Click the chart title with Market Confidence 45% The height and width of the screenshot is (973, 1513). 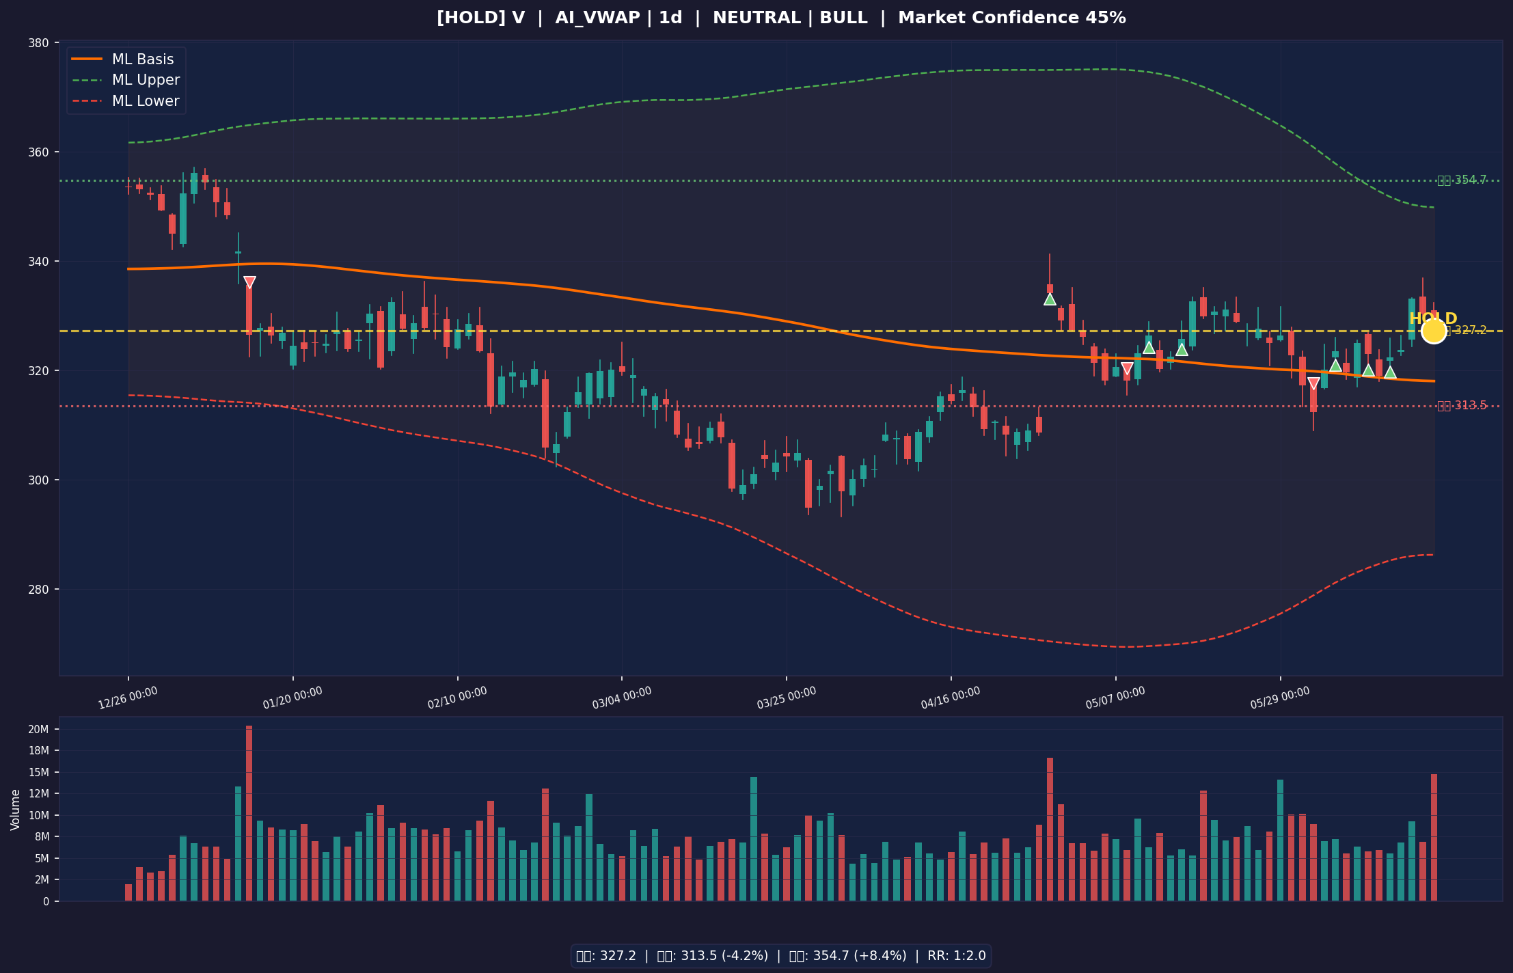click(781, 18)
